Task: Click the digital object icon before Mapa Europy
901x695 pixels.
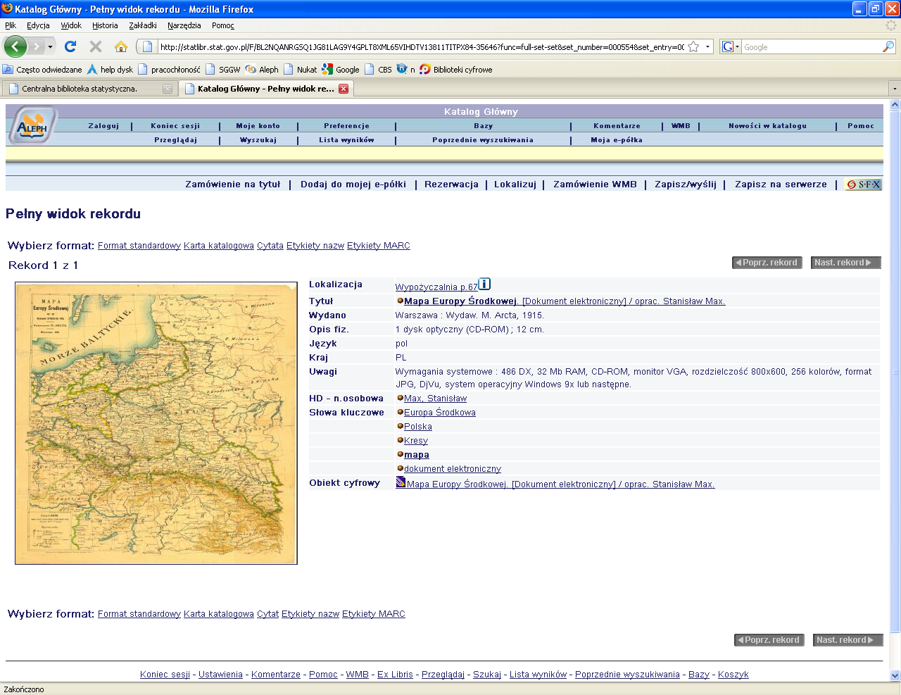Action: pyautogui.click(x=401, y=482)
